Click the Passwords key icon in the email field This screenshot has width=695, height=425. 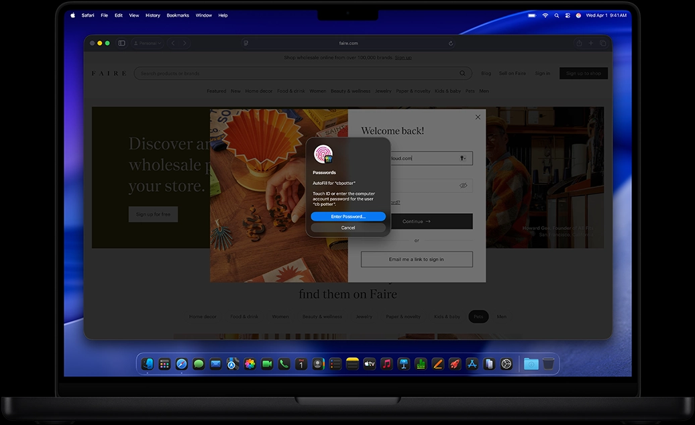(462, 158)
